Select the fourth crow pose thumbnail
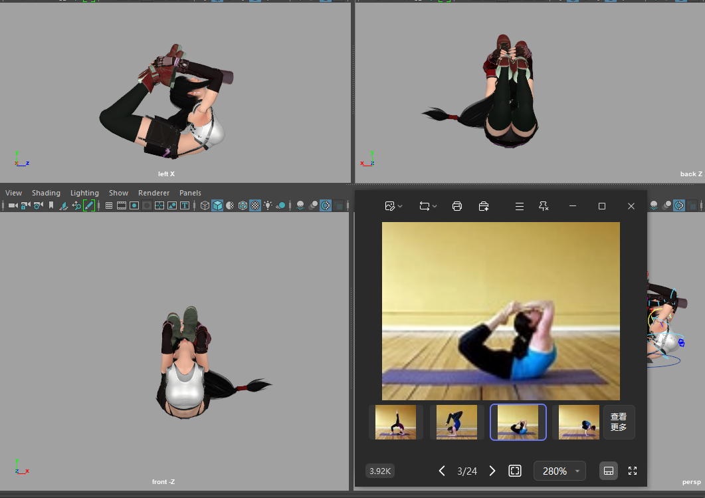Screen dimensions: 705x498 579,422
